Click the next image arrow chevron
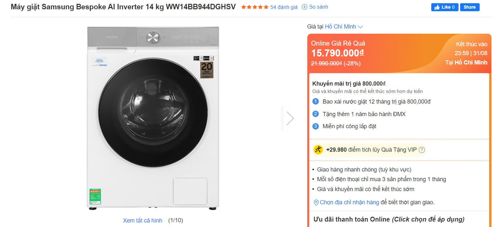Viewport: 504px width, 227px height. coord(290,118)
